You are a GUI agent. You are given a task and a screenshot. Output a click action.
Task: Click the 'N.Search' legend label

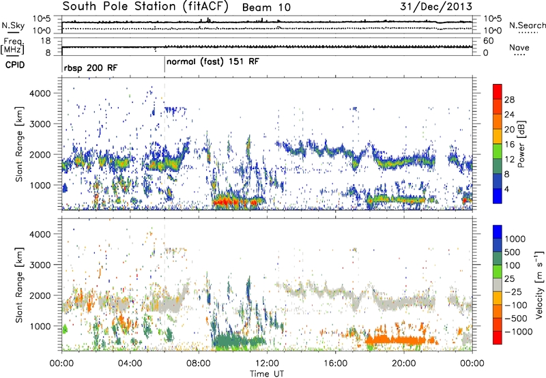click(527, 25)
